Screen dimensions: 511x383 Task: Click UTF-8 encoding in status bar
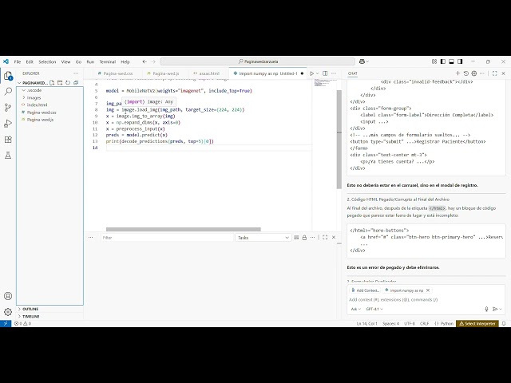coord(410,323)
